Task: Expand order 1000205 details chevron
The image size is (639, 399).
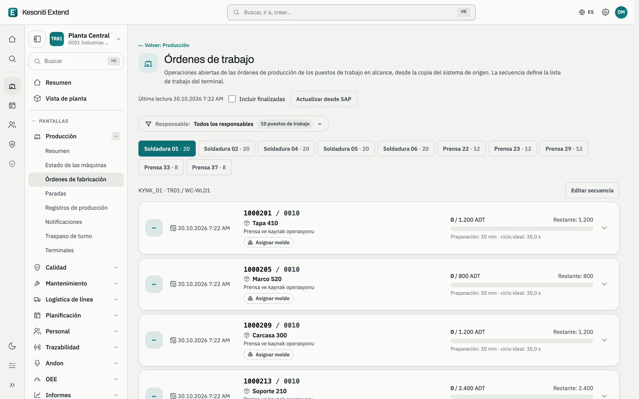Action: tap(604, 284)
